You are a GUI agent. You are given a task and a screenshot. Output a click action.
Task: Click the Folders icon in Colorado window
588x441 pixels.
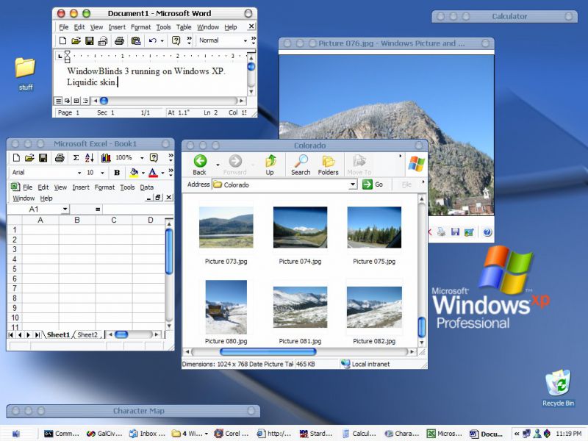(329, 165)
